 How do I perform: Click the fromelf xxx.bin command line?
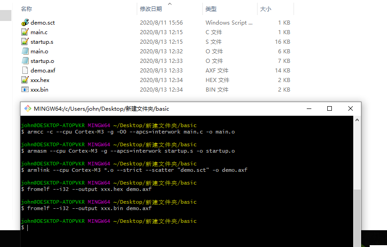click(x=87, y=208)
